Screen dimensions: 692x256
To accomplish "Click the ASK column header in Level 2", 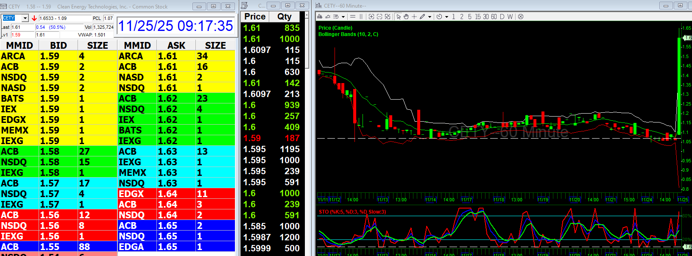I will tap(176, 45).
